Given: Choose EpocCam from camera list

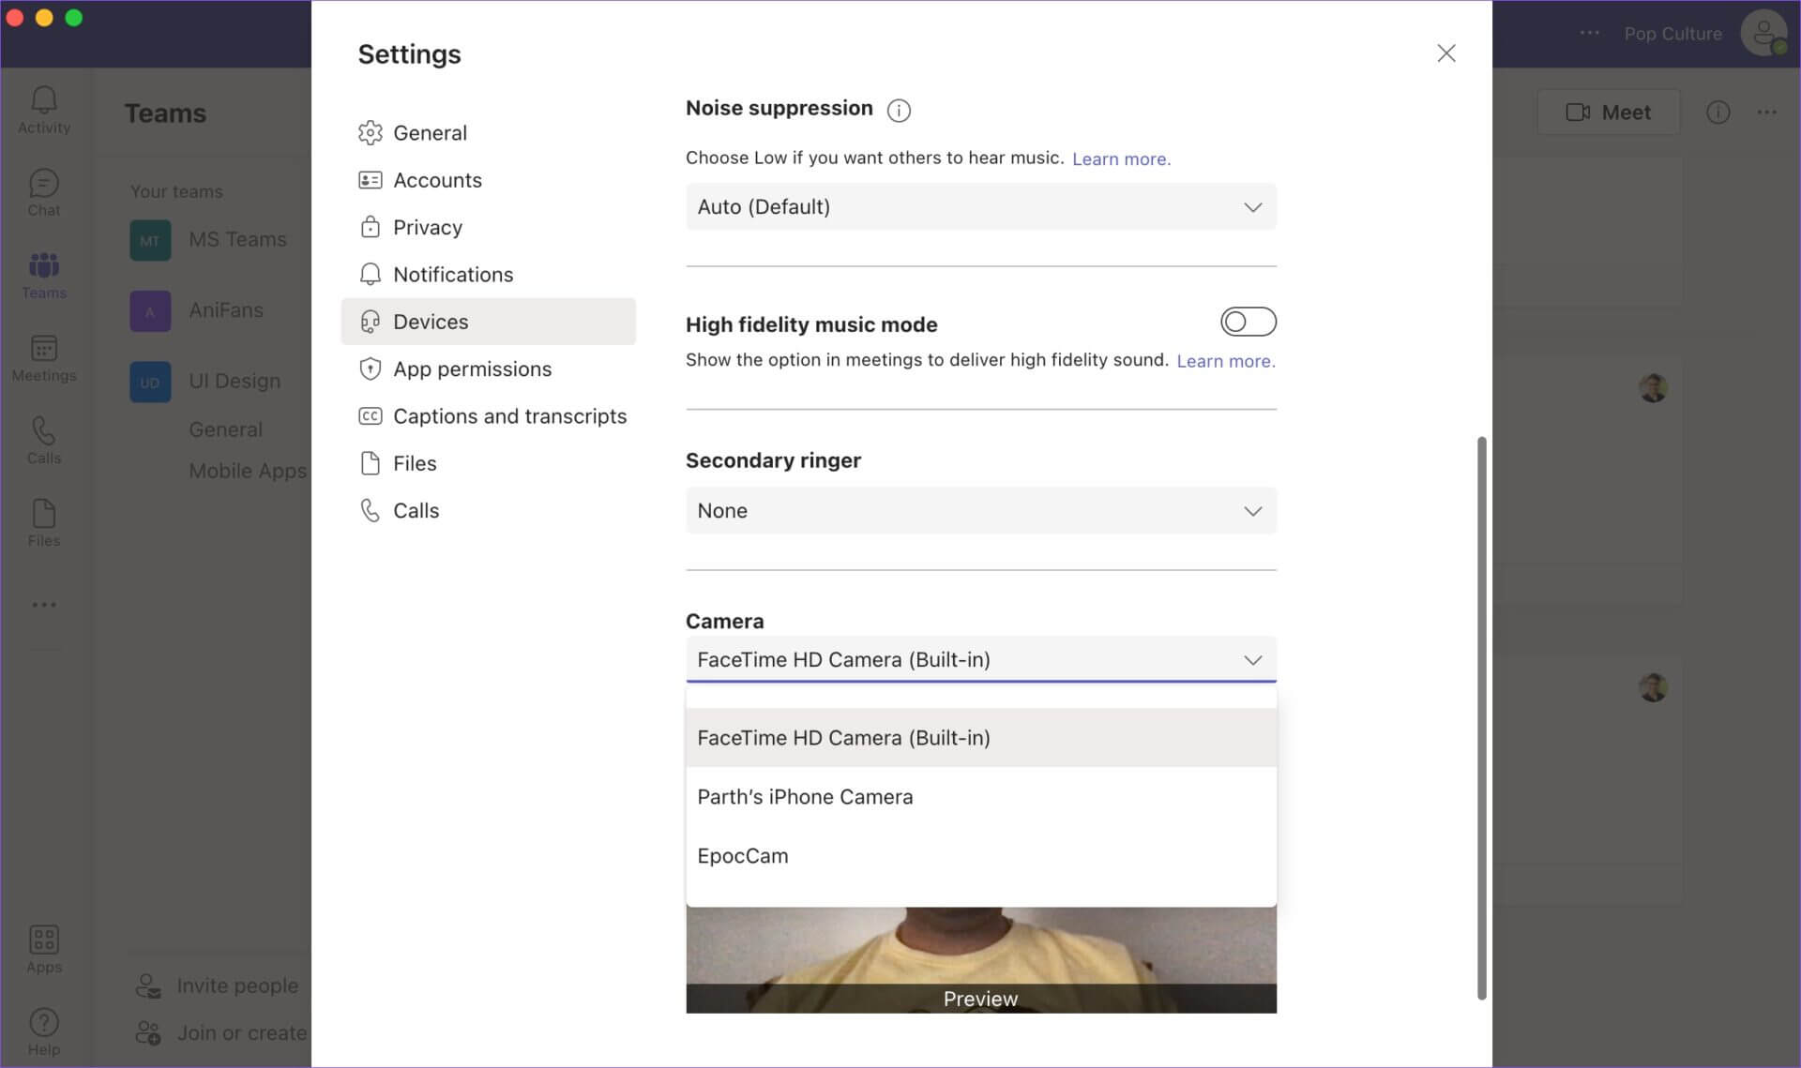Looking at the screenshot, I should [980, 856].
